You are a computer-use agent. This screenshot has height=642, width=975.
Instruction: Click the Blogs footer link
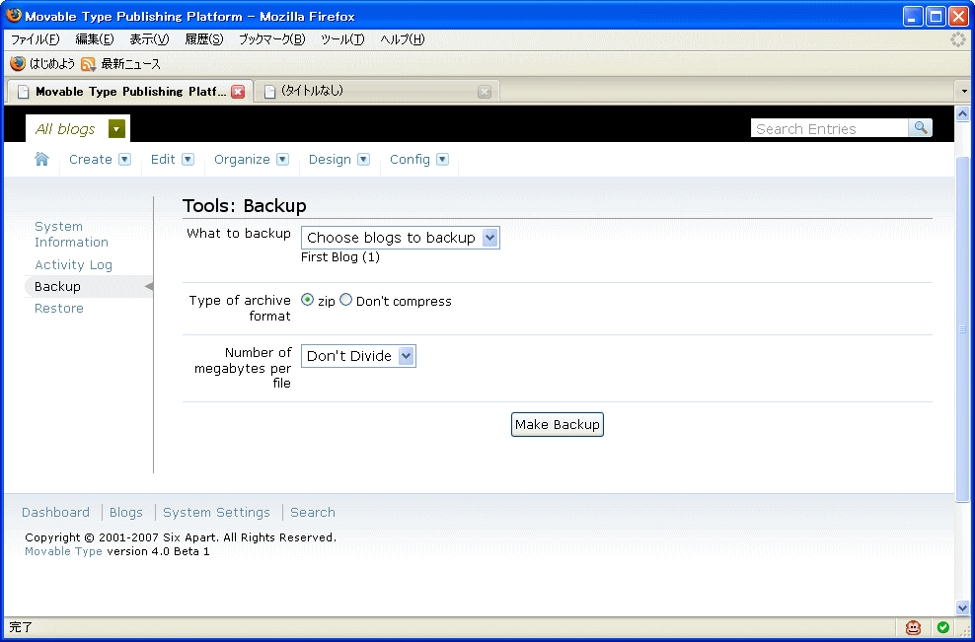[125, 512]
